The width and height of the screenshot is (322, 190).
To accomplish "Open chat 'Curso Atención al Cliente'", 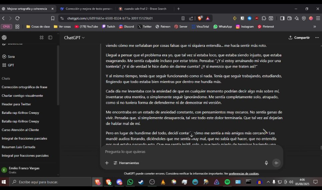I will [20, 130].
